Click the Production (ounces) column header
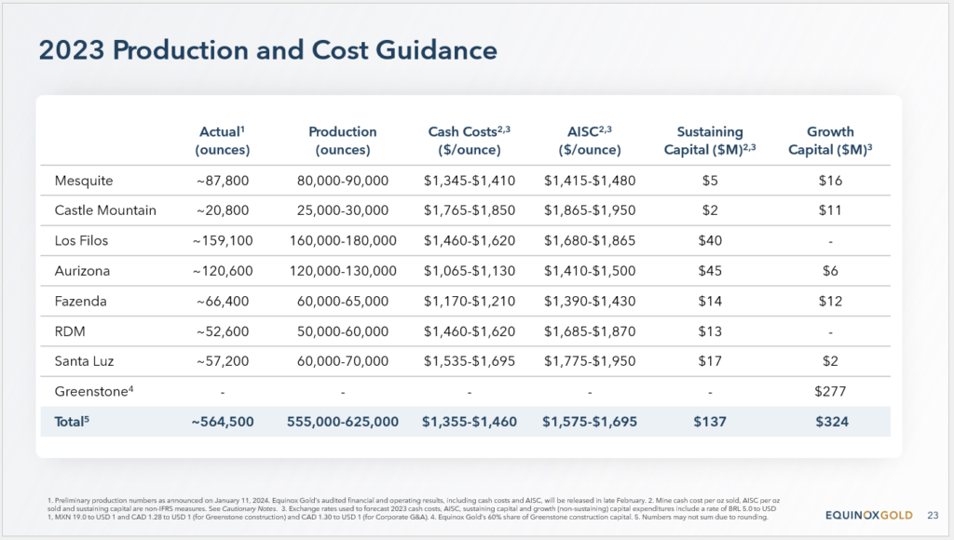 [343, 141]
